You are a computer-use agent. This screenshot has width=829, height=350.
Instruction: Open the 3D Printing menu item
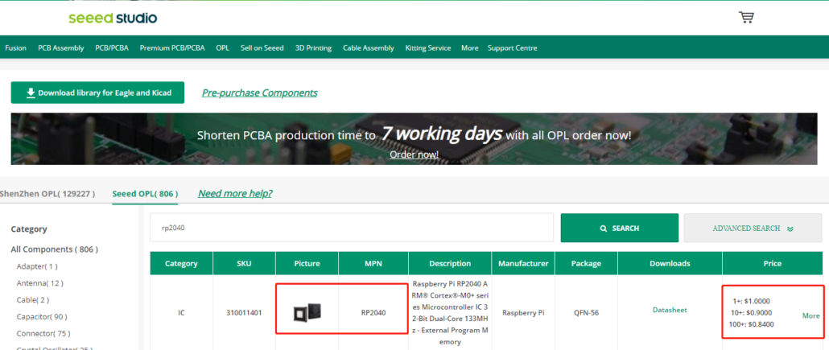313,48
